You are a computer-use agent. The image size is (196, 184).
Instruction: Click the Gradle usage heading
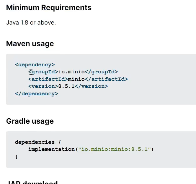pyautogui.click(x=30, y=121)
